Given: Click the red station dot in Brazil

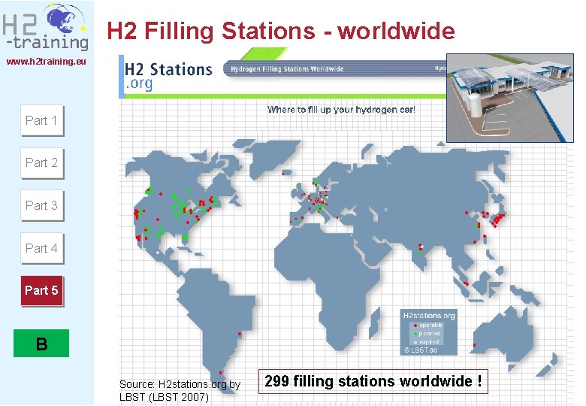Looking at the screenshot, I should (x=240, y=334).
